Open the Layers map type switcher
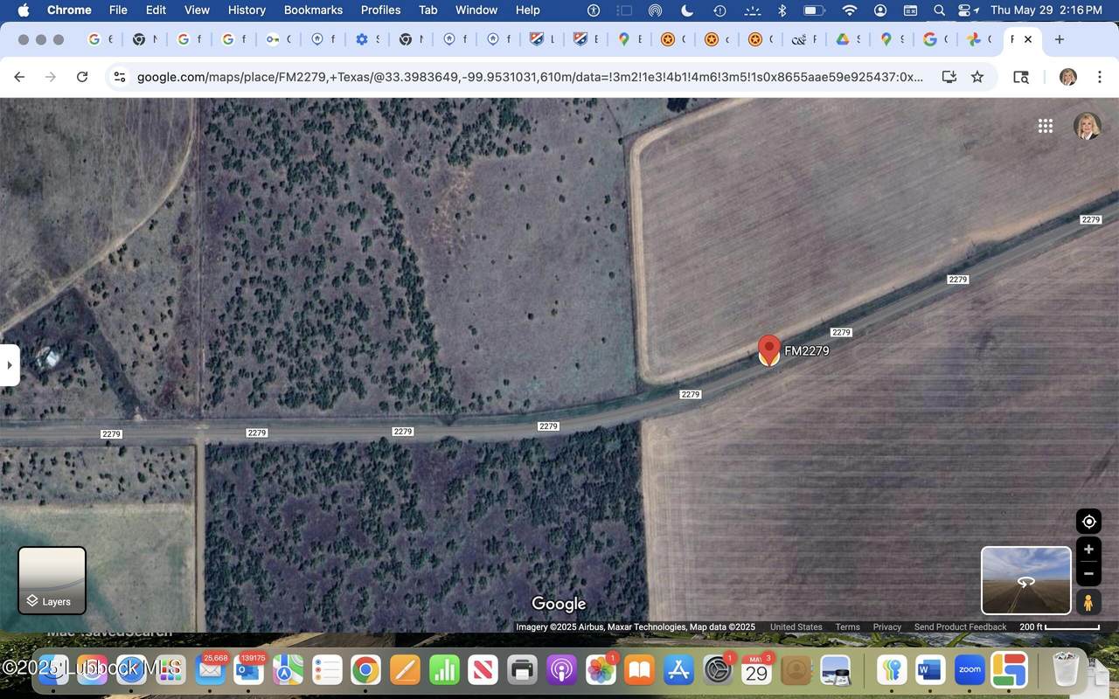The image size is (1119, 699). coord(52,580)
